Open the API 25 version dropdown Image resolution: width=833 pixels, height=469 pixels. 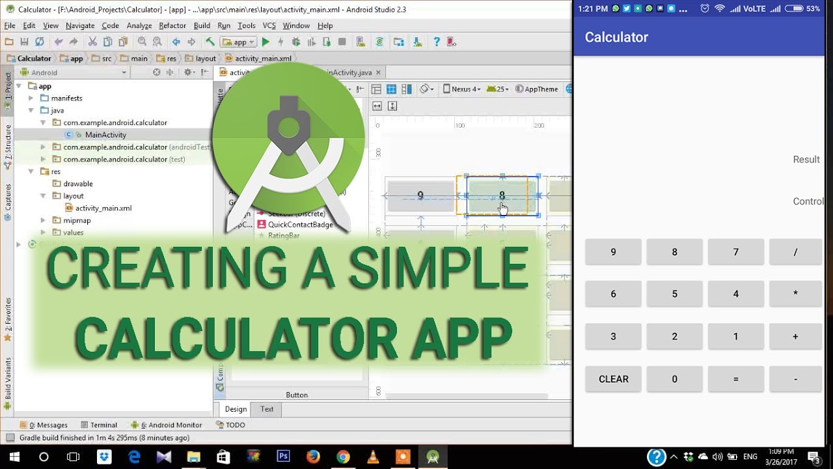(x=498, y=89)
